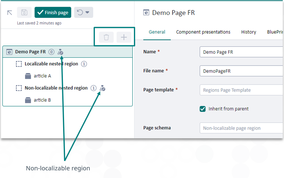Click into the Name input field
This screenshot has height=178, width=284.
click(242, 52)
